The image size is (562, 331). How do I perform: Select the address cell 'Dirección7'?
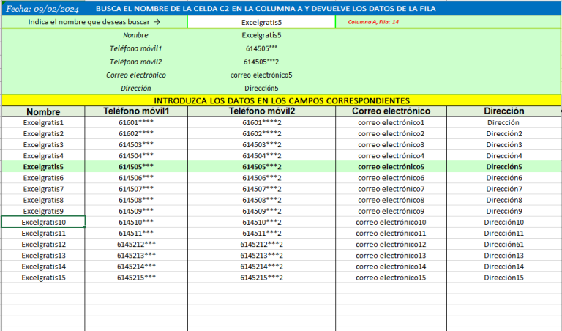tap(504, 189)
